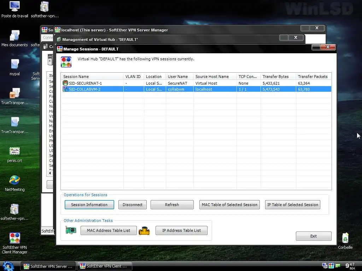362x271 pixels.
Task: Click the Manage Sessions title bar icon
Action: [60, 49]
